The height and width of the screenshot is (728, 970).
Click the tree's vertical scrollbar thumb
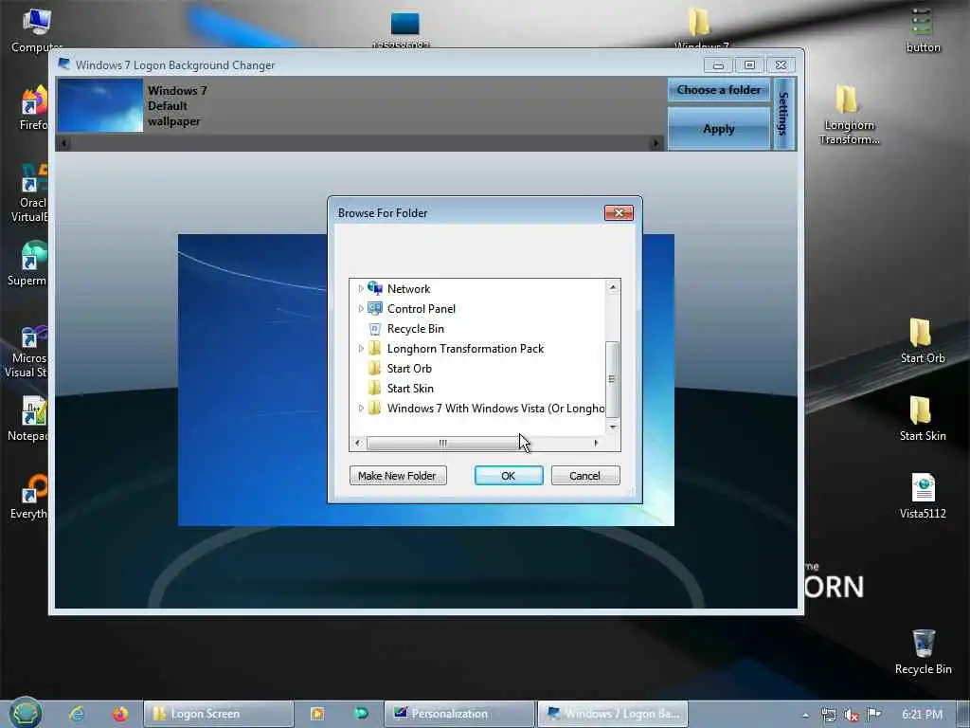click(x=613, y=379)
